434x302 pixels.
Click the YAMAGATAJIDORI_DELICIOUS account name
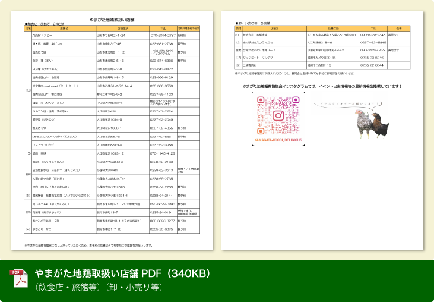point(278,140)
